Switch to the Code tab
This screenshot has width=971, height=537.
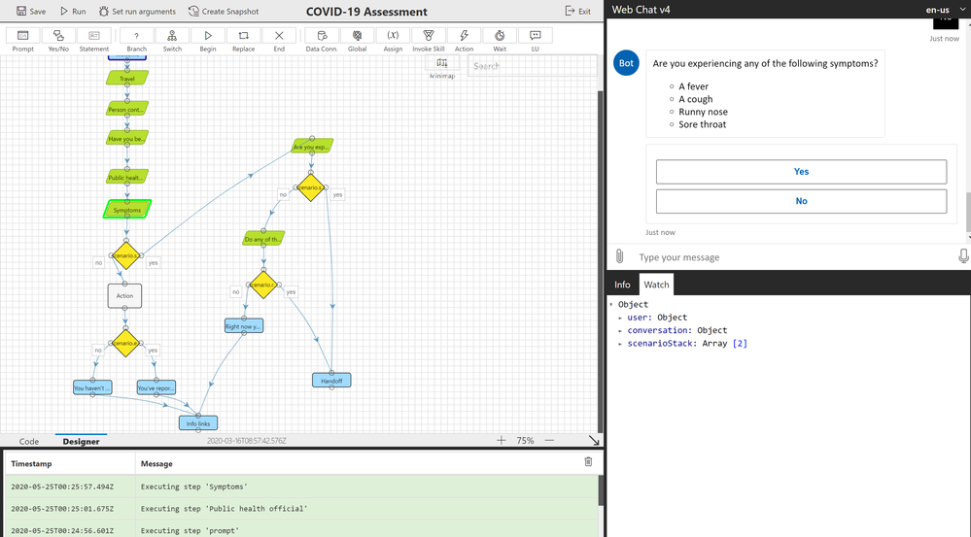click(29, 441)
